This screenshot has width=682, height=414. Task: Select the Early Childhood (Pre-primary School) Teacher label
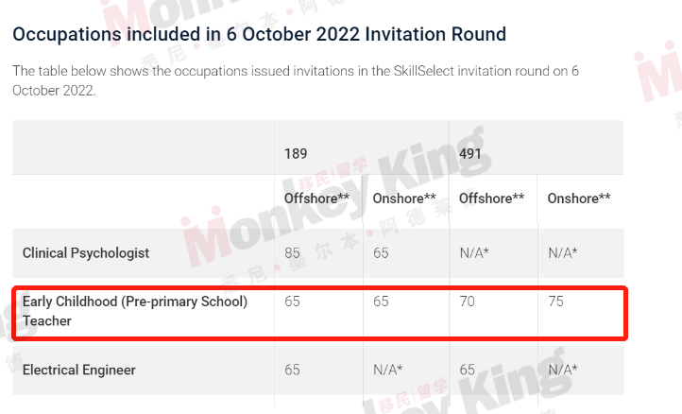tap(135, 311)
